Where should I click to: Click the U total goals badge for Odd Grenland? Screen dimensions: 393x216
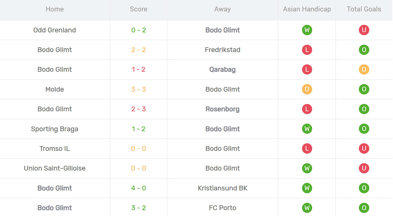point(364,30)
